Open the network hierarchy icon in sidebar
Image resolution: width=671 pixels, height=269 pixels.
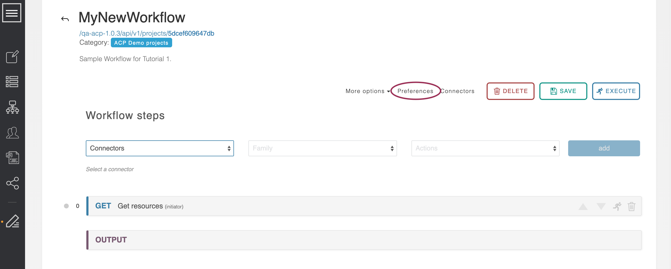pos(12,107)
